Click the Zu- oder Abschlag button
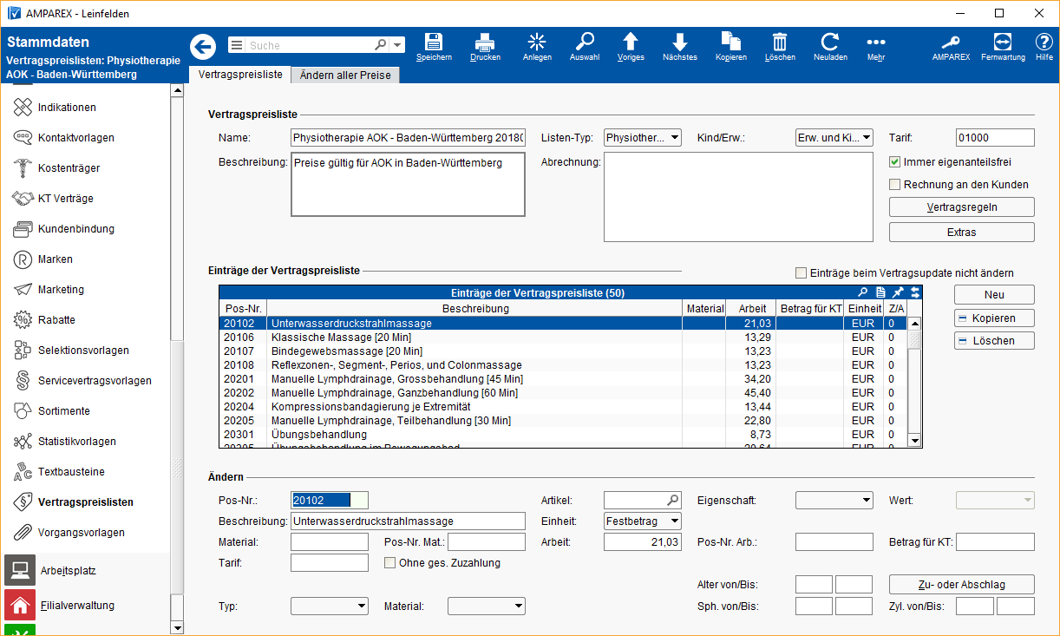Screen dimensions: 1060x636 (962, 584)
